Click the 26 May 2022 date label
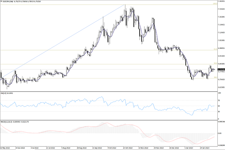The height and width of the screenshot is (150, 225). (5, 148)
